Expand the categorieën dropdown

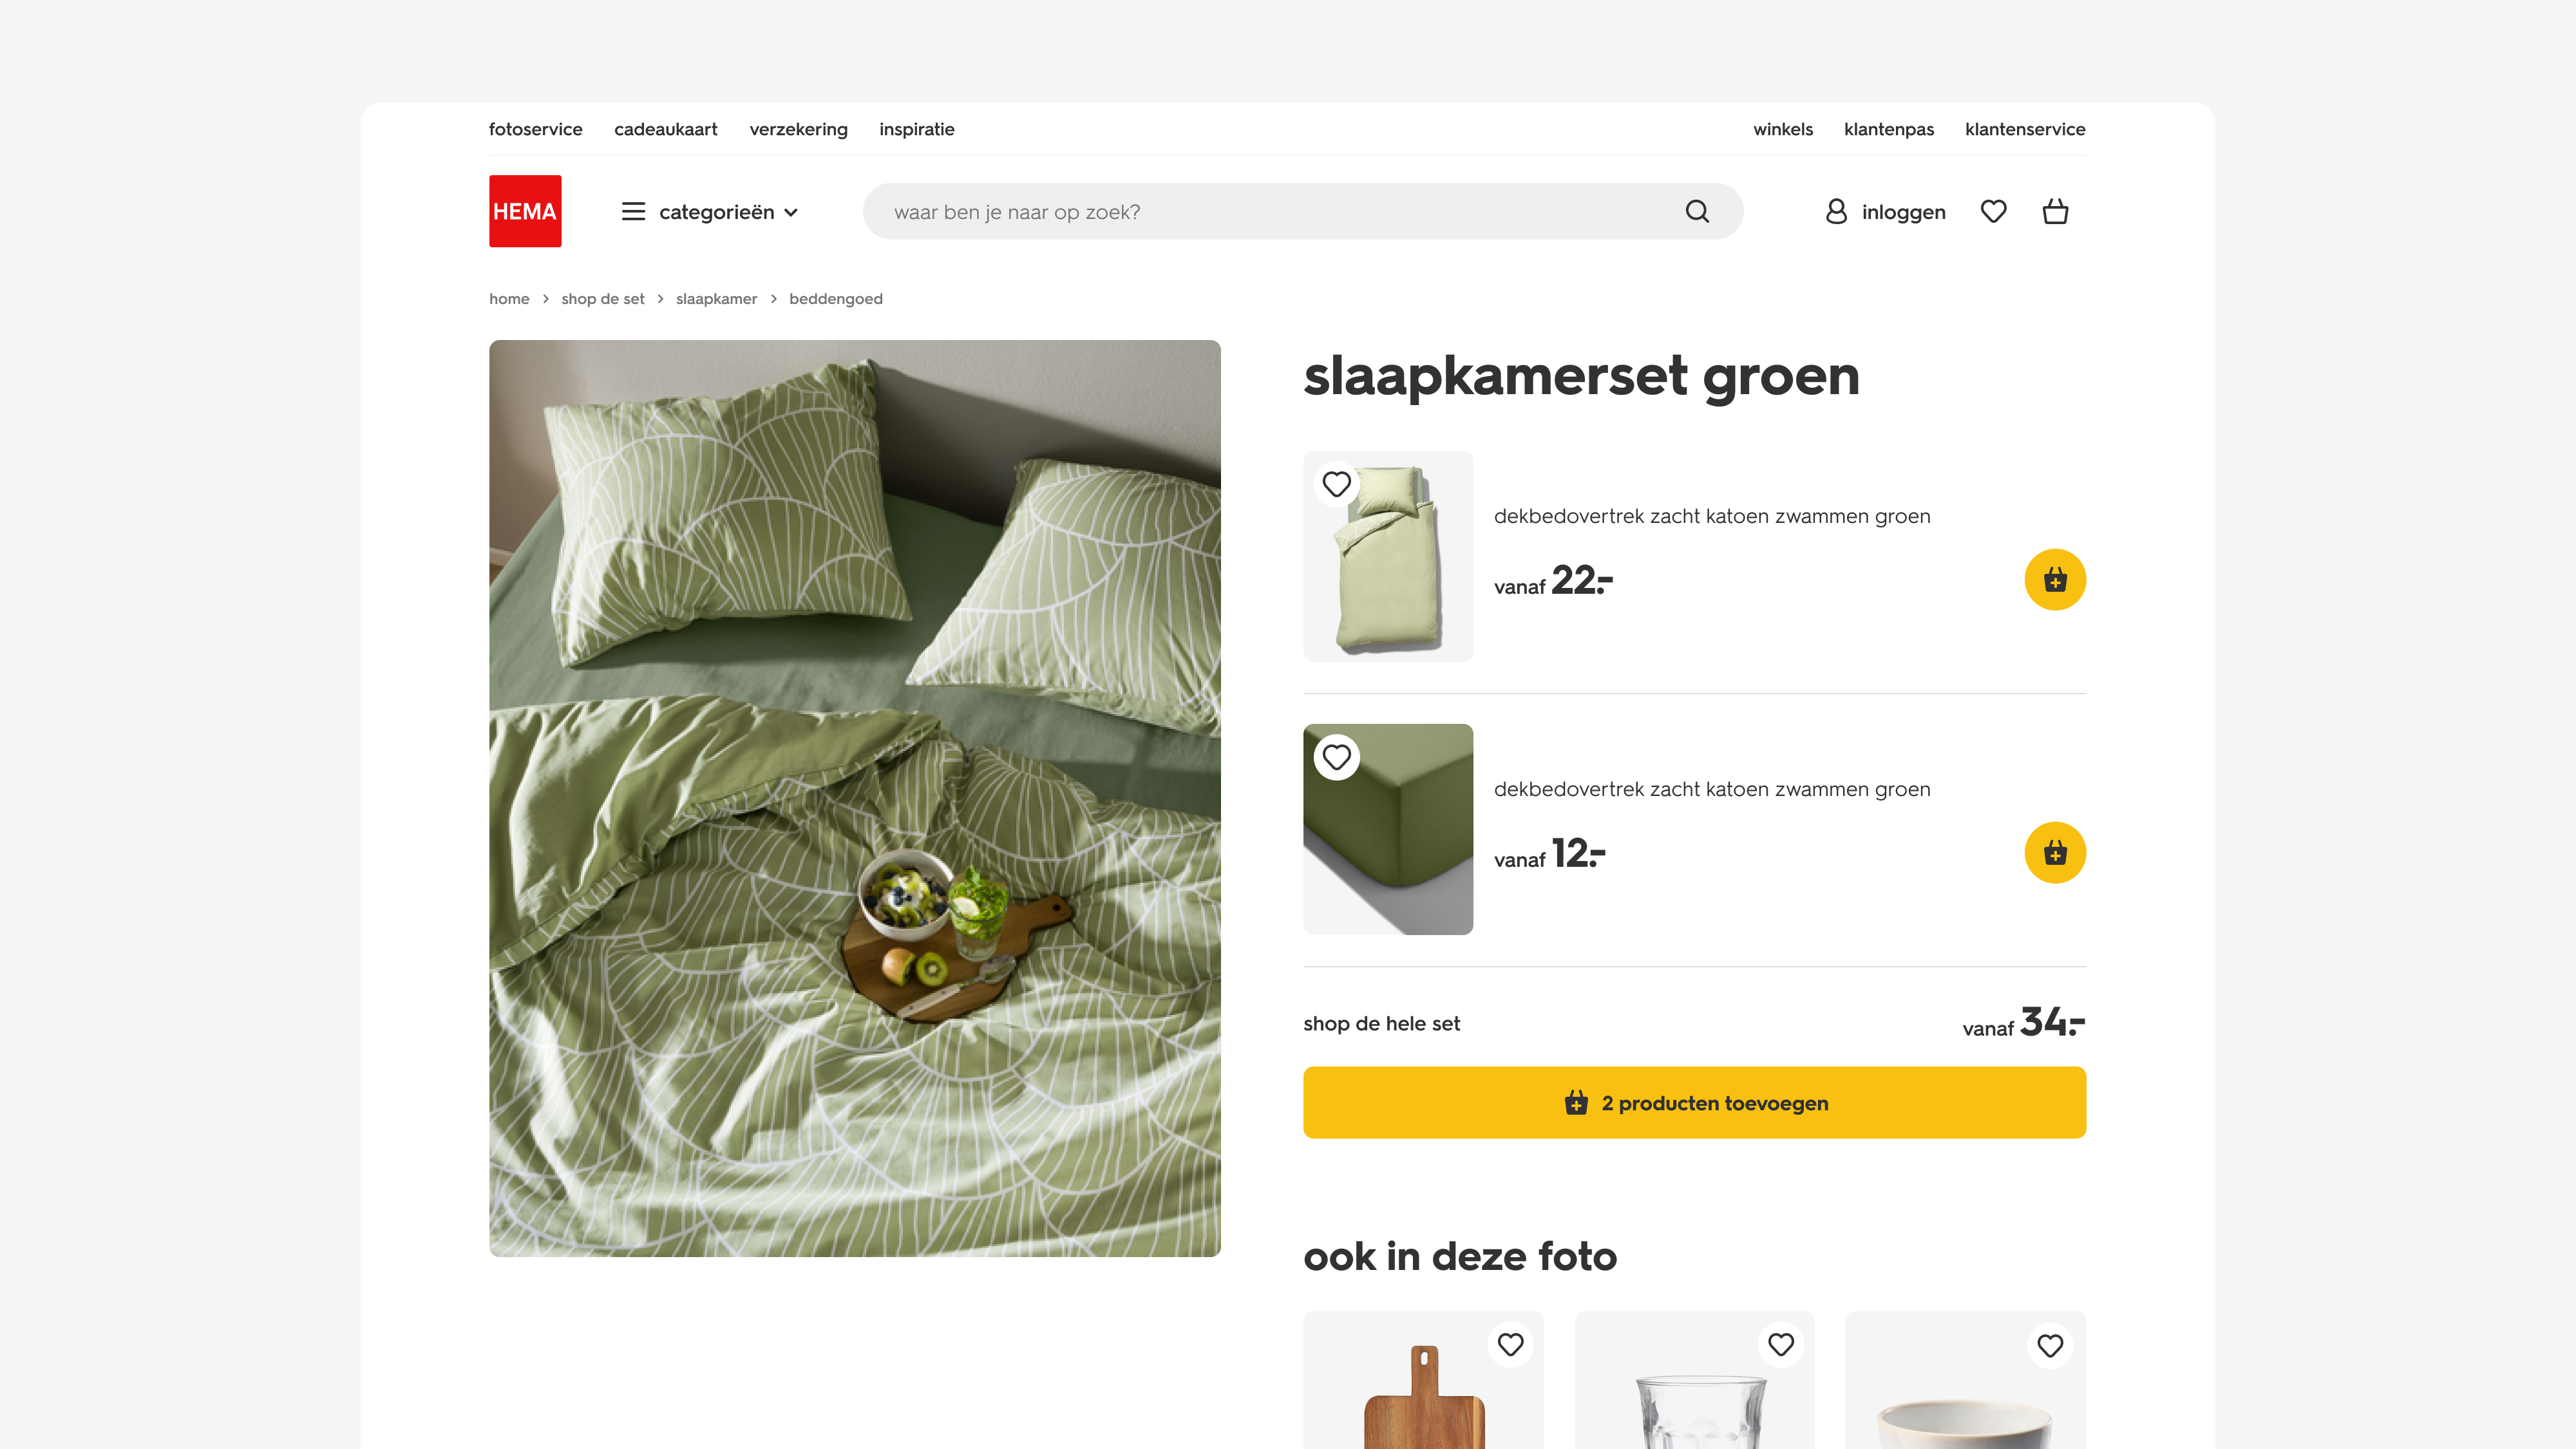(728, 211)
